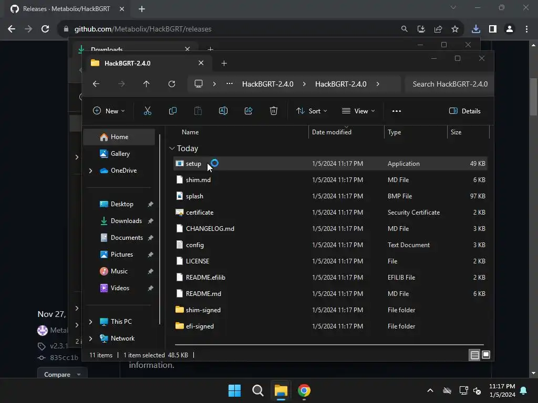Click Chrome taskbar icon
The image size is (538, 403).
[x=304, y=390]
